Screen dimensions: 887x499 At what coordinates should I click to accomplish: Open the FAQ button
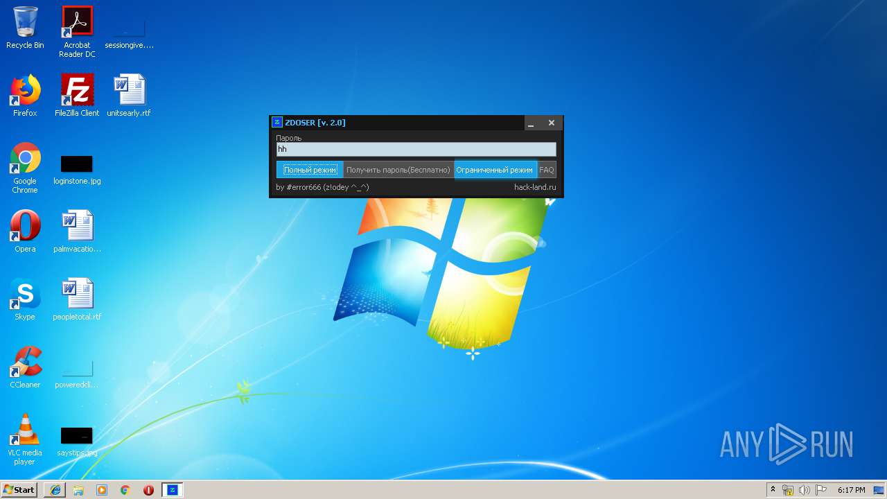tap(547, 170)
